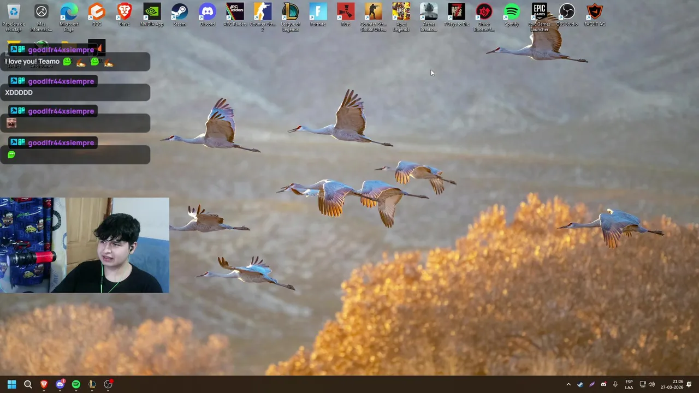Switch to Spotify in the taskbar

pos(76,384)
